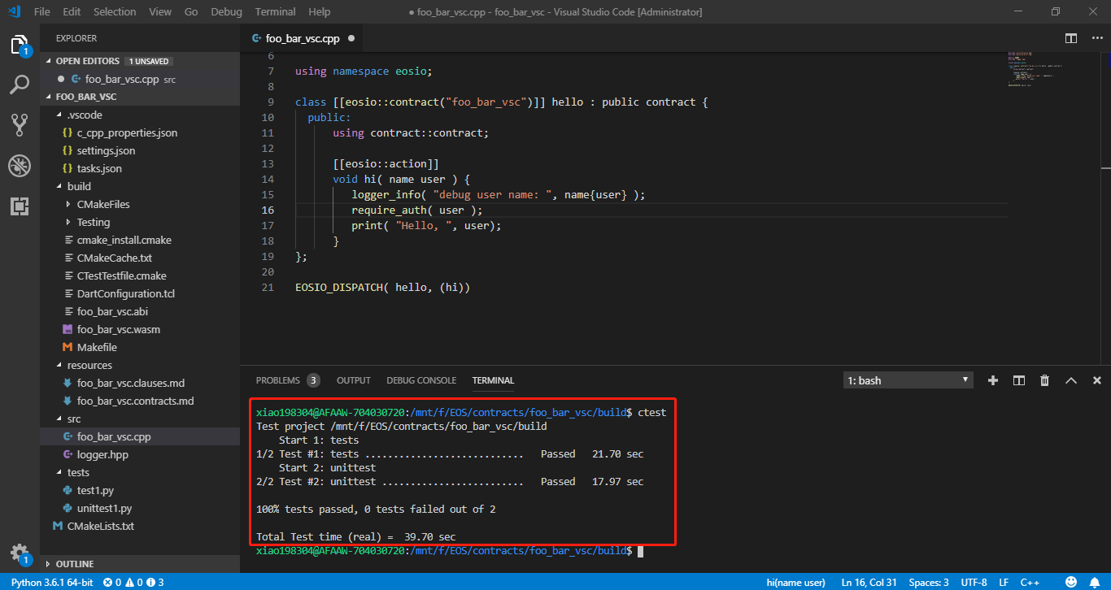Image resolution: width=1111 pixels, height=590 pixels.
Task: Open the notifications bell in status bar
Action: pyautogui.click(x=1096, y=583)
